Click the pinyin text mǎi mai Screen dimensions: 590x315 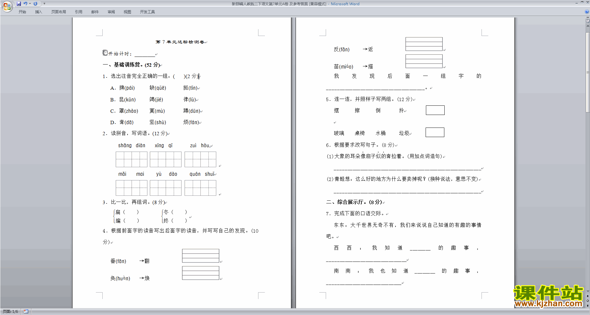pyautogui.click(x=131, y=174)
